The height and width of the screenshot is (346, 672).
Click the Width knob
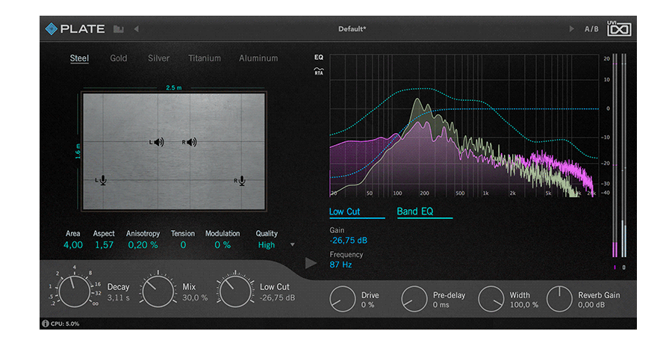click(x=491, y=299)
